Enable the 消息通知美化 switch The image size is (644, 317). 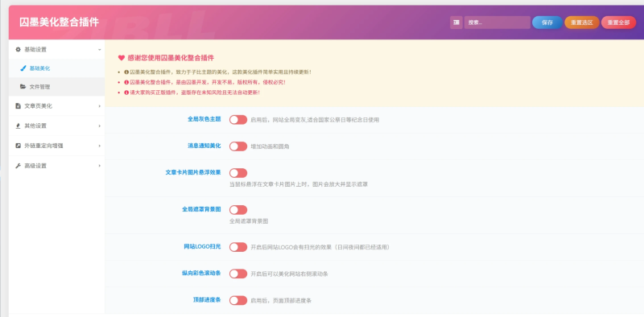pos(238,146)
